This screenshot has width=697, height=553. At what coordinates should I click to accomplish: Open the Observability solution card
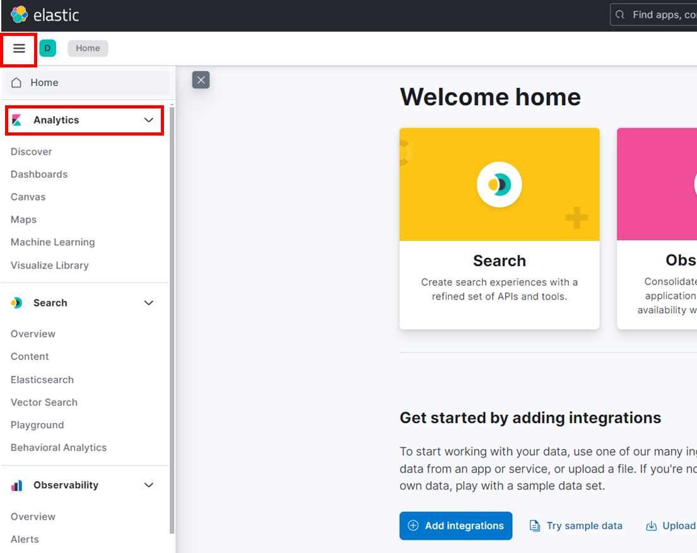point(657,228)
